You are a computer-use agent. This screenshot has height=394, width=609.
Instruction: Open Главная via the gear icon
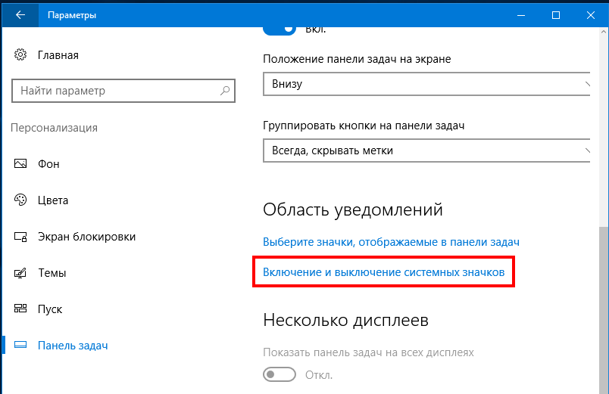coord(20,54)
